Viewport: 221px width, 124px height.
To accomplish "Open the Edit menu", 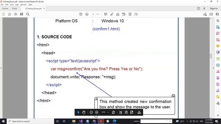I will [x=7, y=4].
